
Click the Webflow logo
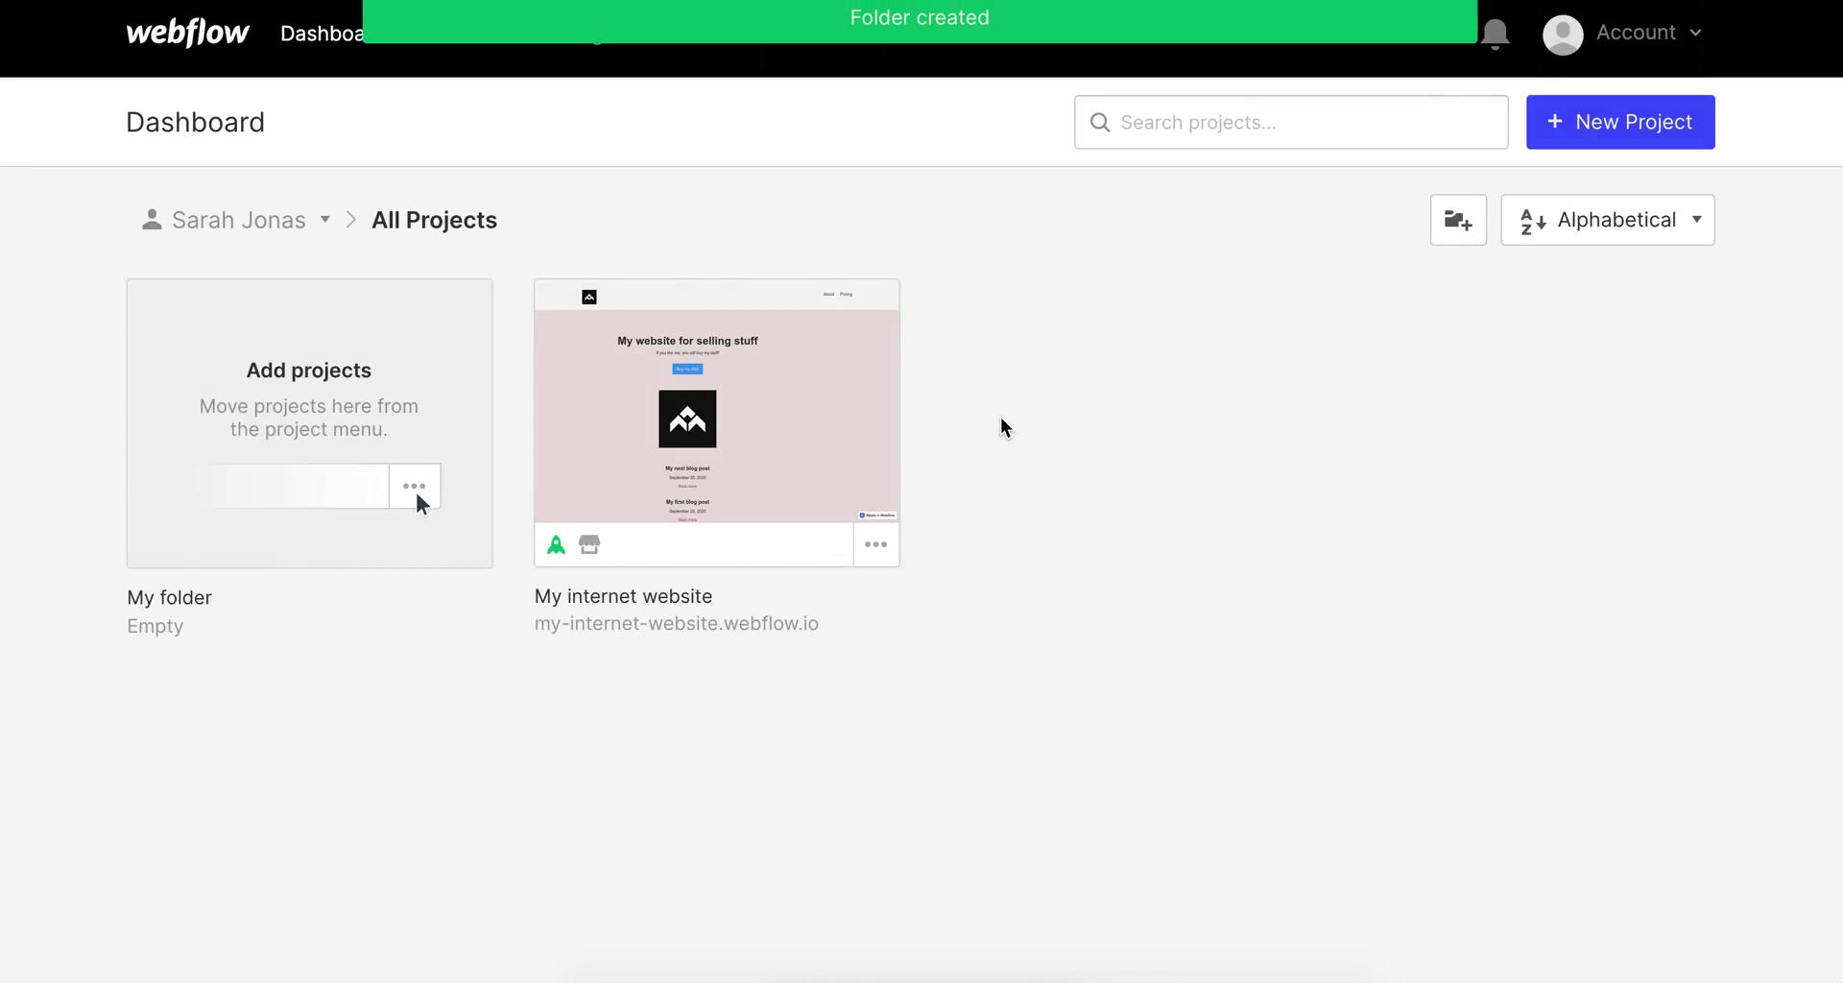[x=187, y=33]
